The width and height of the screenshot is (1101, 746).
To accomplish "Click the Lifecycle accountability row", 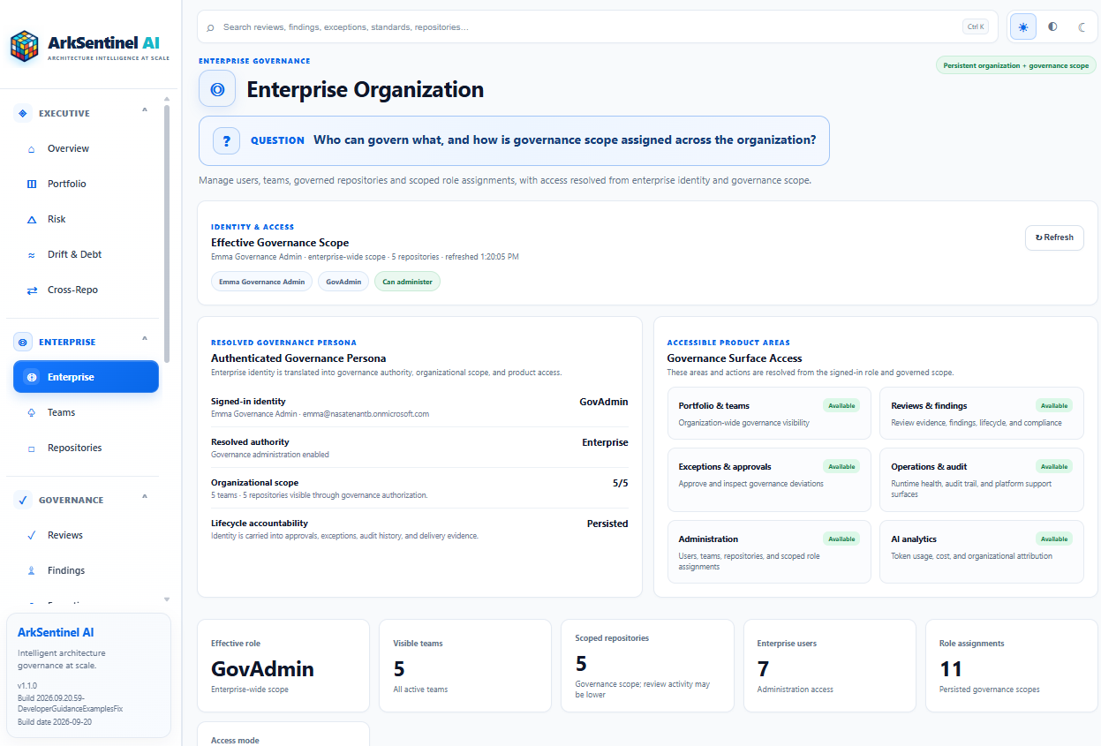I will click(419, 529).
